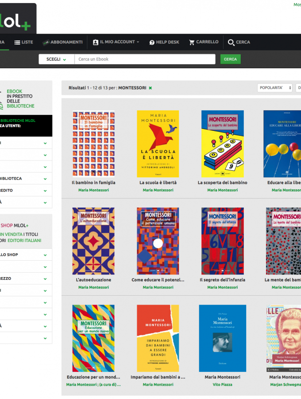The image size is (301, 399).
Task: Open the La scuola è libertà title link
Action: 158,183
